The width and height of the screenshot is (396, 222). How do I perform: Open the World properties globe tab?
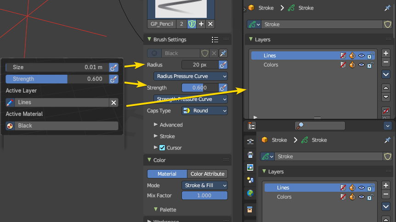coord(250,193)
